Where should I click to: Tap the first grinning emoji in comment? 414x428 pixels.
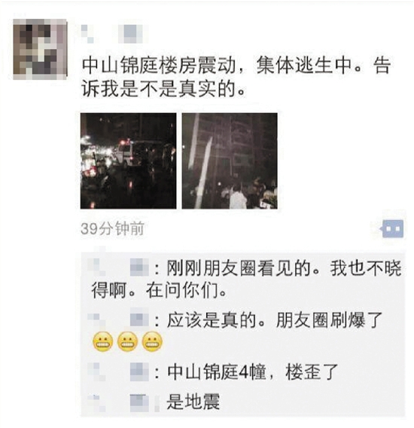point(103,342)
